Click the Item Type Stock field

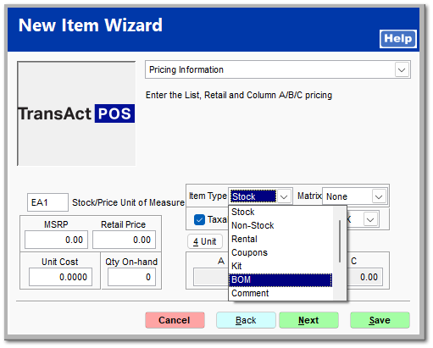tap(253, 196)
